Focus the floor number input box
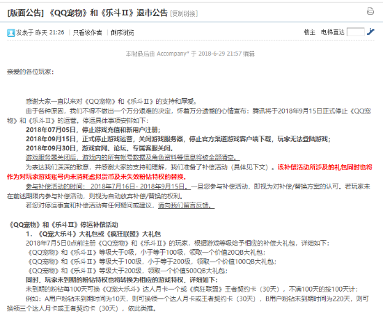Viewport: 383px width, 318px height. tap(355, 32)
